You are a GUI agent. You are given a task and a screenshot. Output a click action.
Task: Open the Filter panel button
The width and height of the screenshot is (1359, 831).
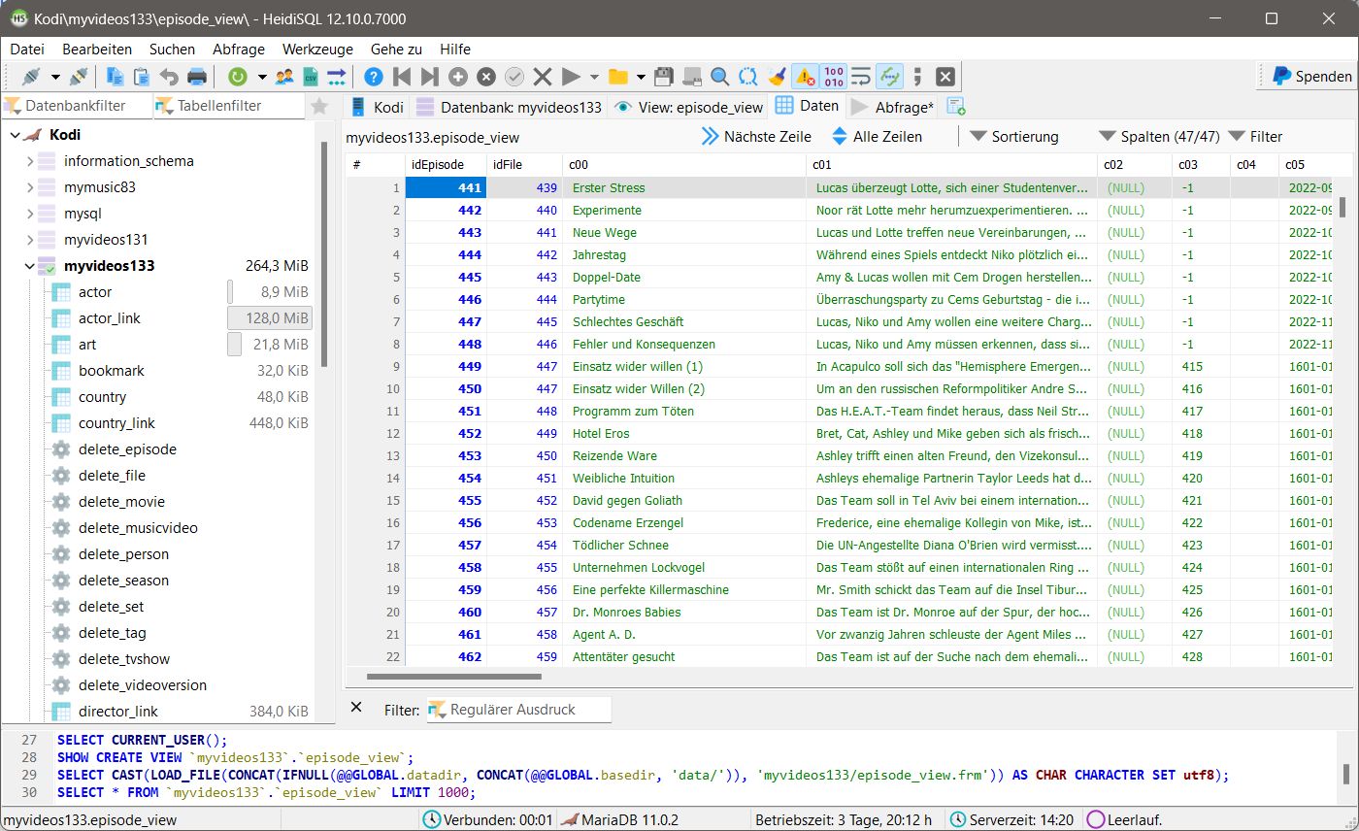click(1255, 137)
